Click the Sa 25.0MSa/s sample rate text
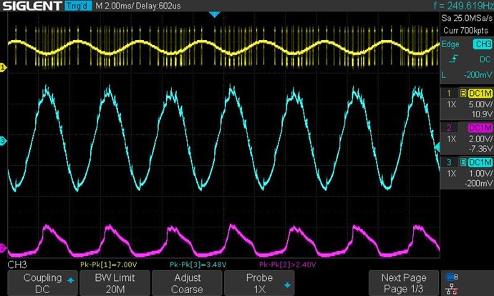 tap(467, 19)
